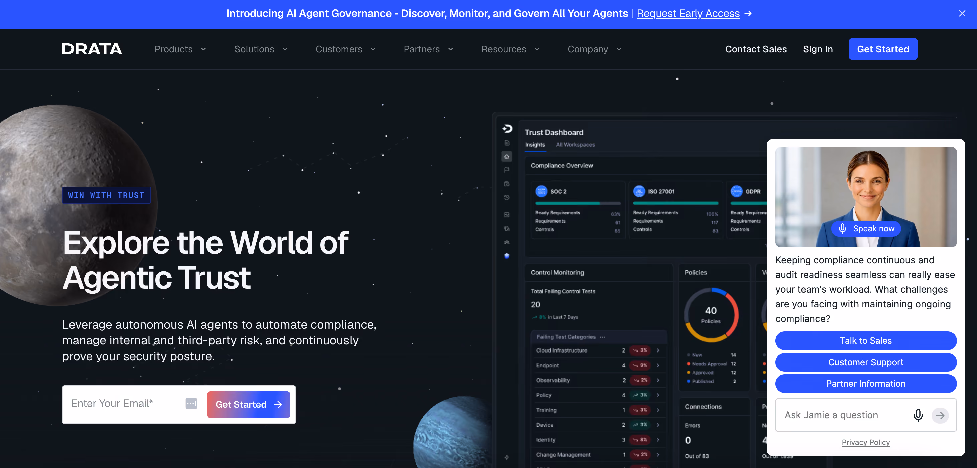Click the Request Early Access link
The height and width of the screenshot is (468, 977).
coord(688,14)
